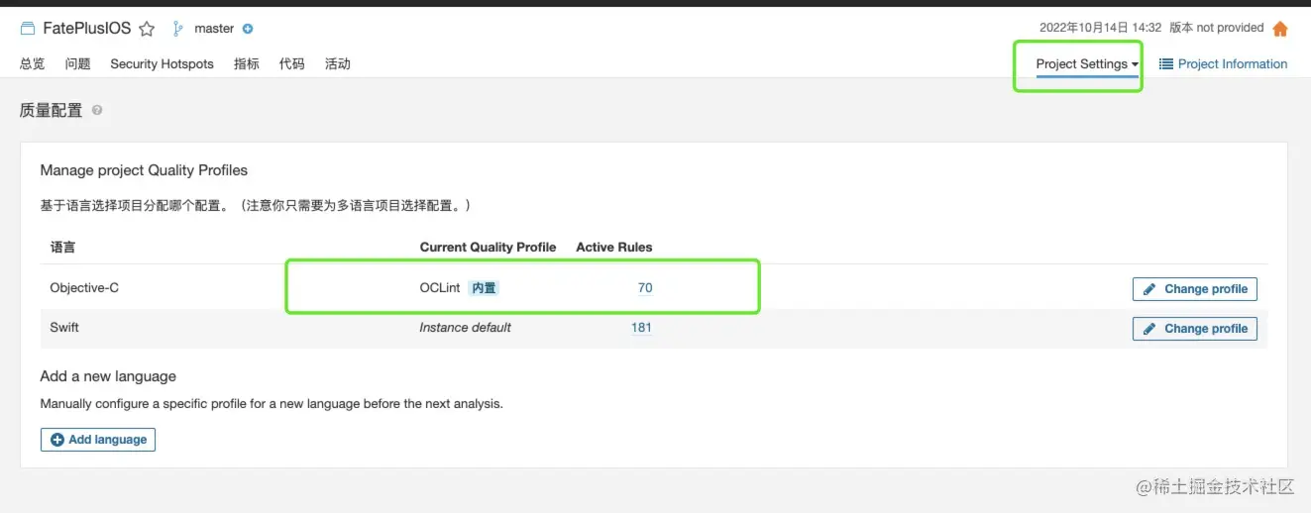Click the blue plus icon beside master
This screenshot has height=513, width=1311.
248,29
